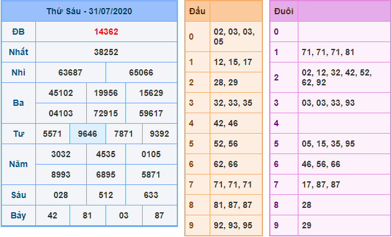392x237 pixels.
Task: Select the Đầu row 7 values 71, 71, 71
Action: point(233,184)
